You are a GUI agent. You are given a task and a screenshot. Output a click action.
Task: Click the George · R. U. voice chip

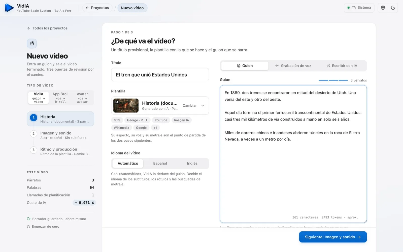pos(137,120)
